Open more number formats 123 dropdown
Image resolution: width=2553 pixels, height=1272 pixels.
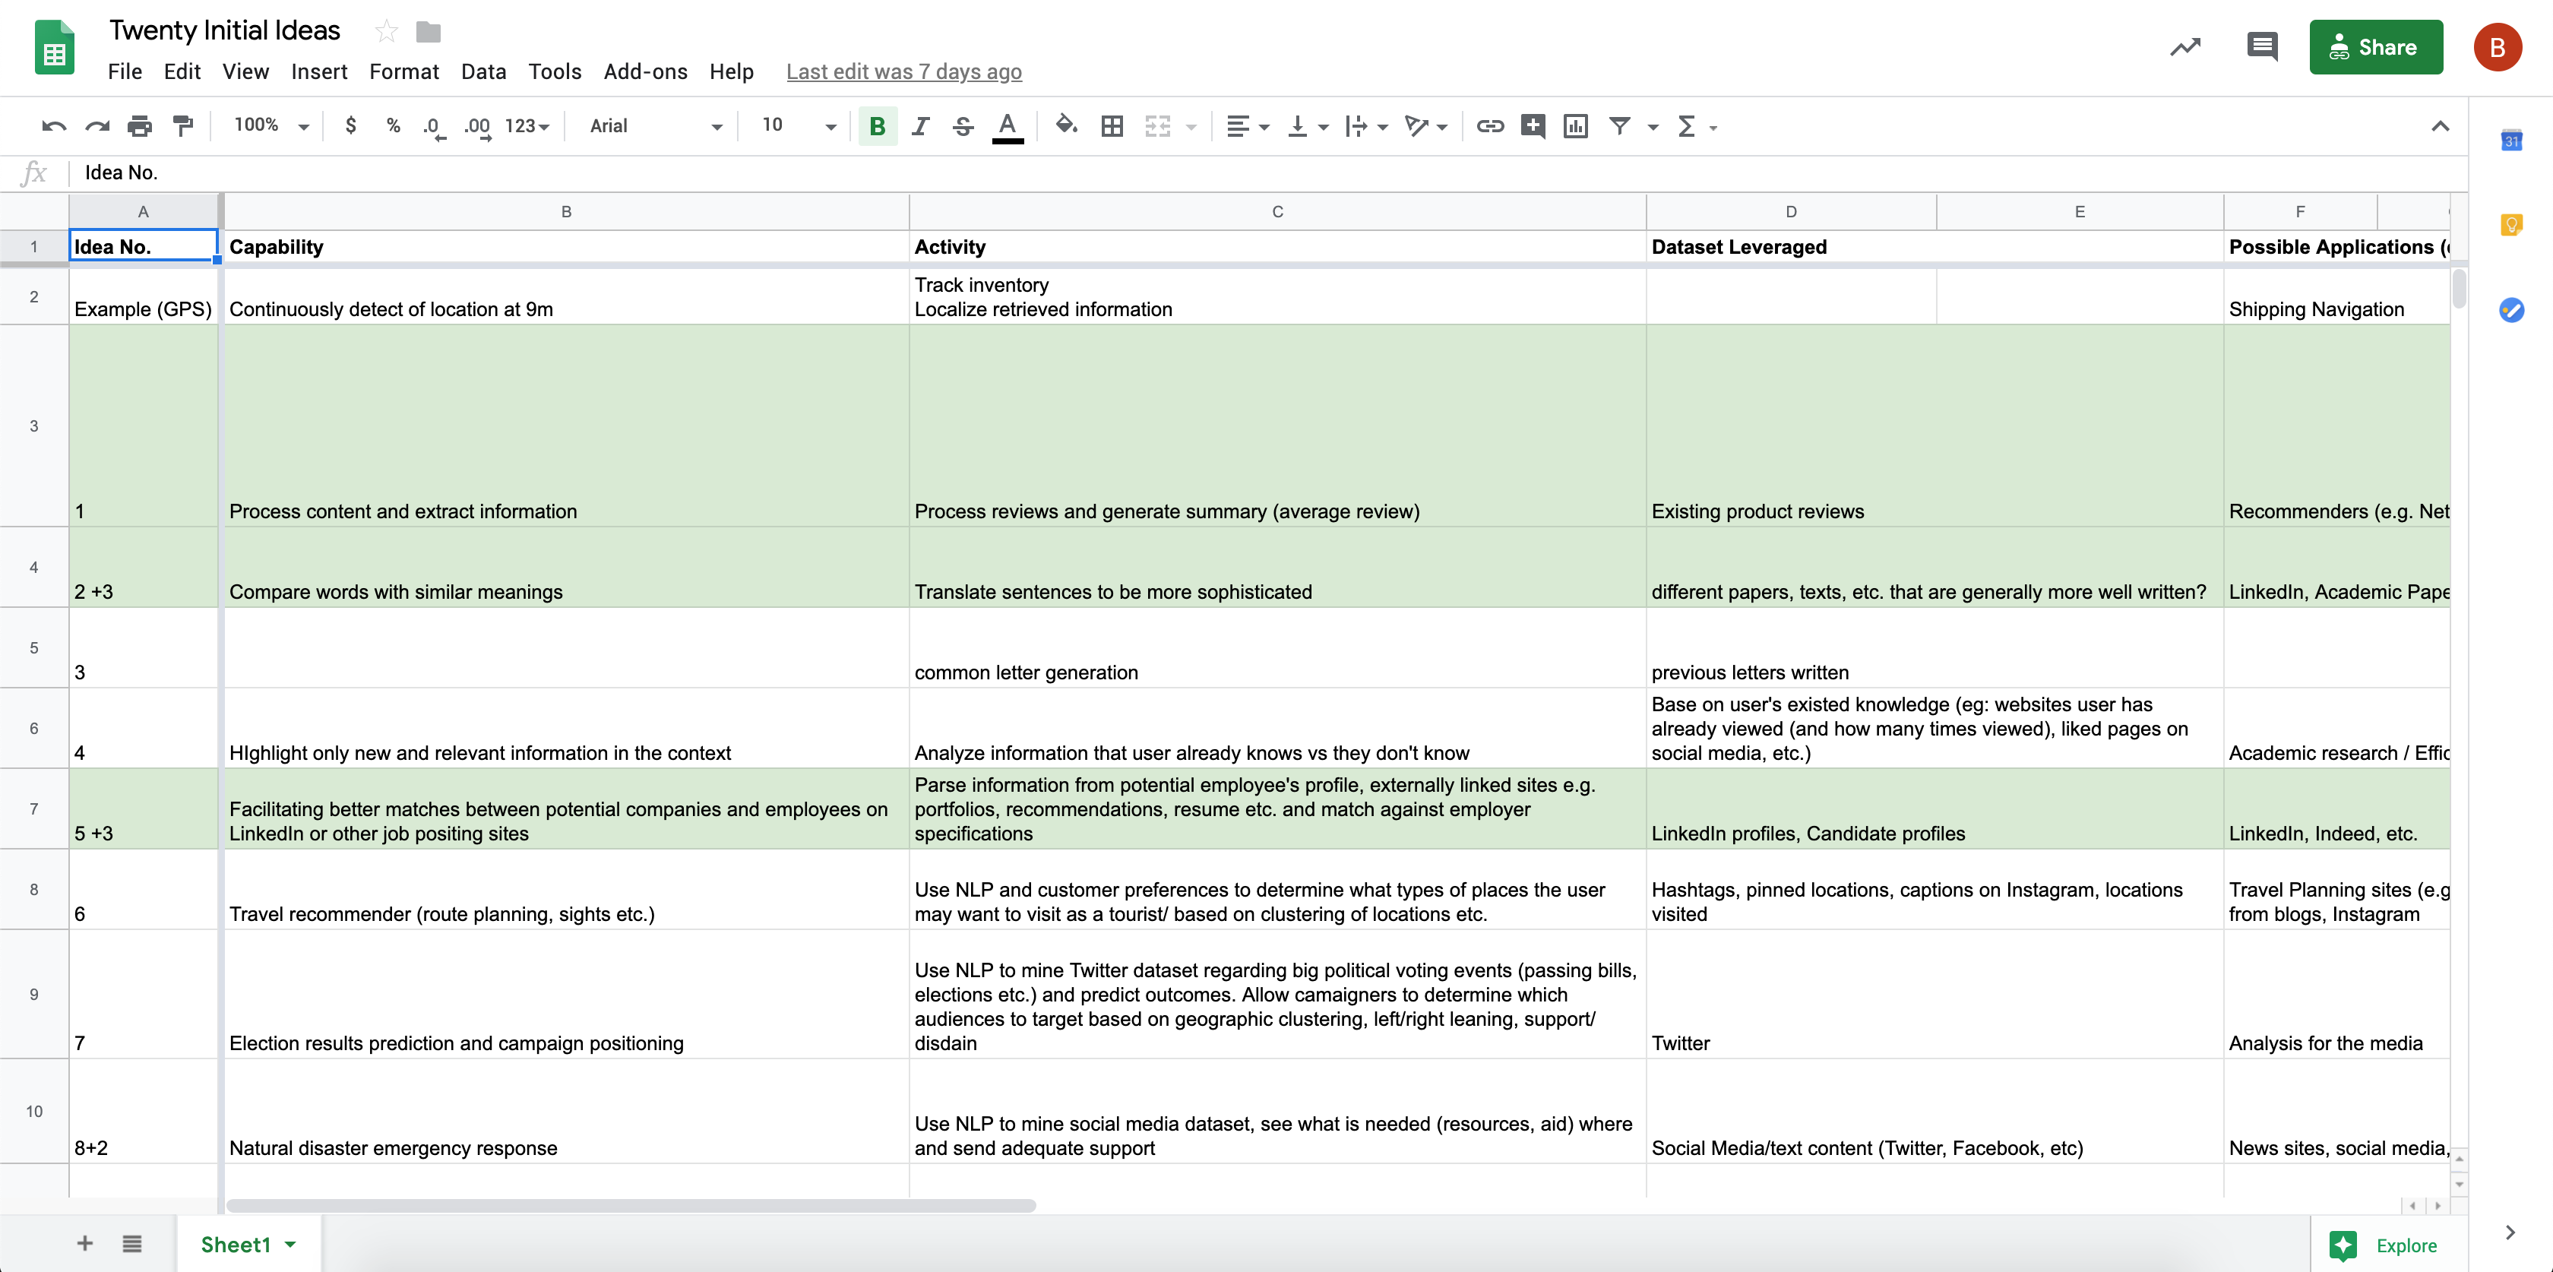(527, 126)
